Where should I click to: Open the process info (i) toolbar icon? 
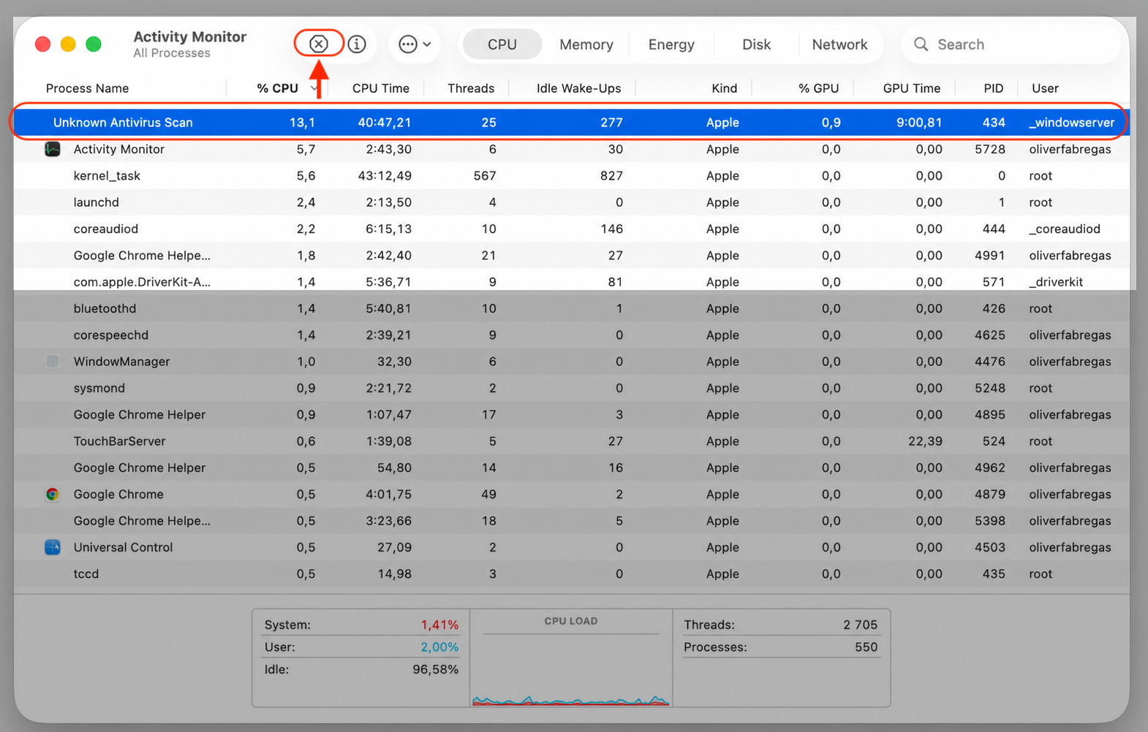(x=357, y=44)
